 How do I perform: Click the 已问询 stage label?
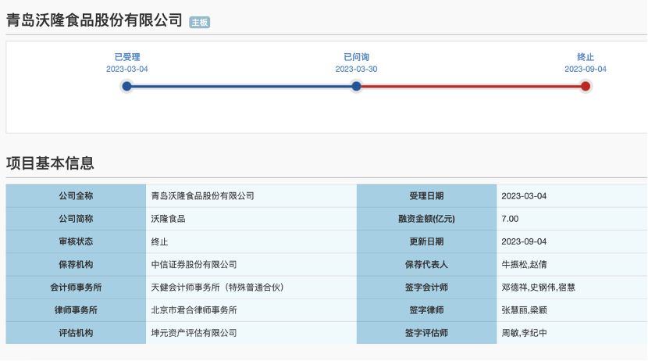(x=356, y=57)
